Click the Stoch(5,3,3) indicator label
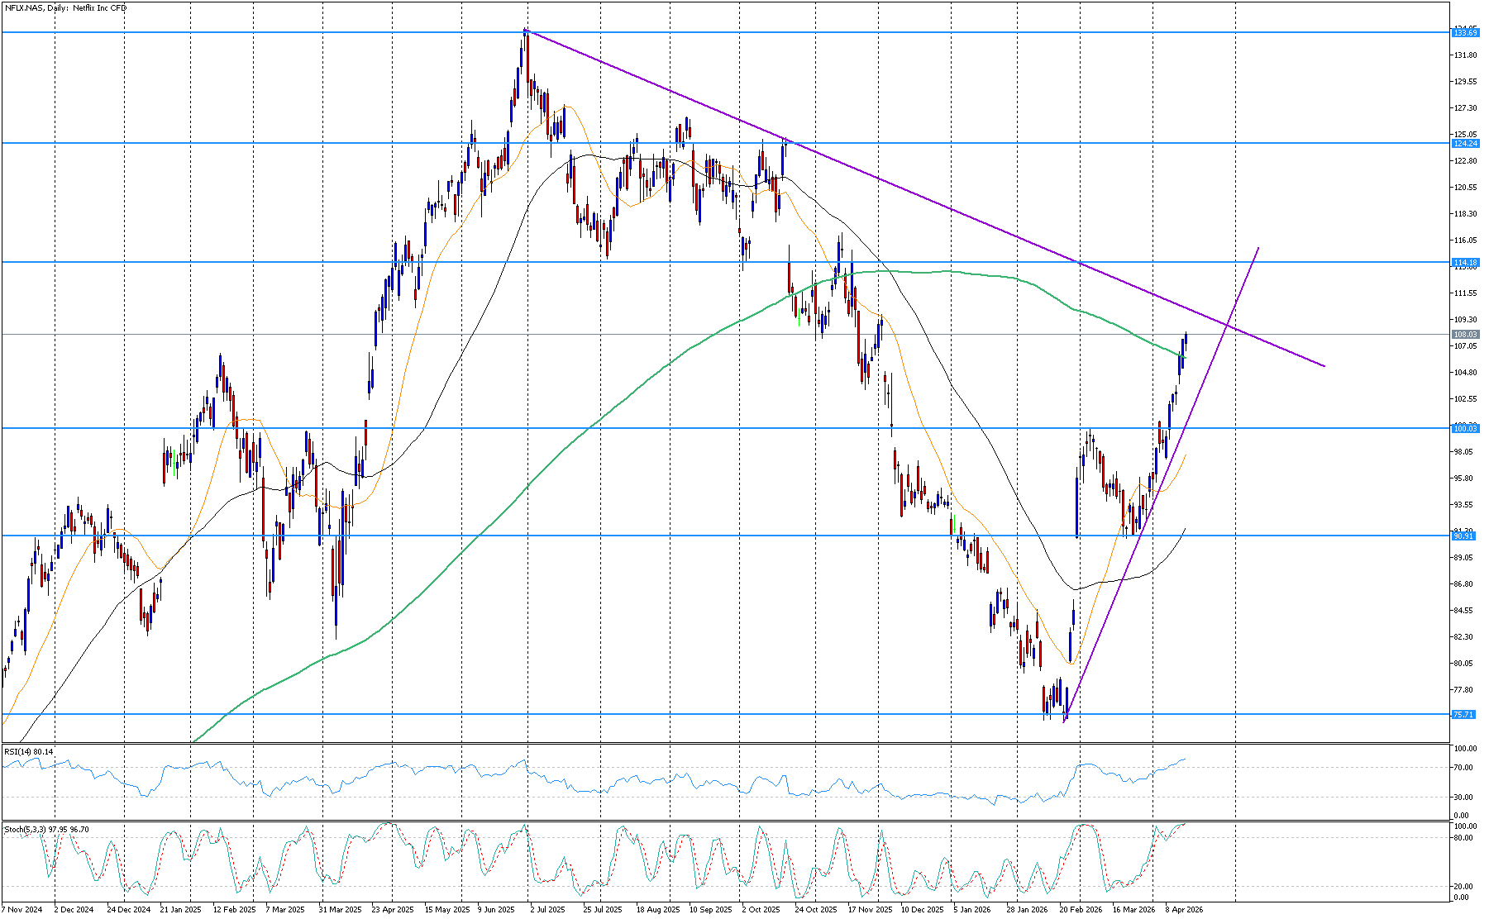 click(46, 829)
